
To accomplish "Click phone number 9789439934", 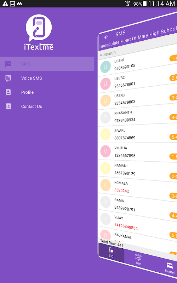I will tap(125, 120).
